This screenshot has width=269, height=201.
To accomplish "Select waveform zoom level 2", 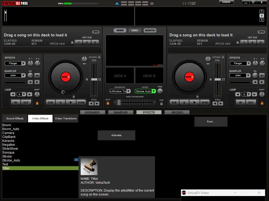I will [262, 16].
